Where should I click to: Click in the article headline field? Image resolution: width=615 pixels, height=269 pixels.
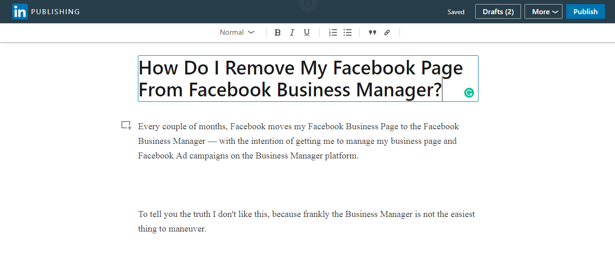(308, 79)
